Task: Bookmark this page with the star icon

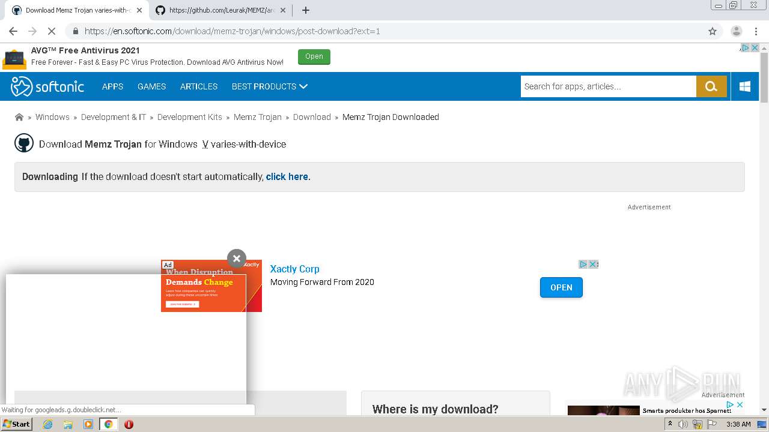Action: click(x=713, y=31)
